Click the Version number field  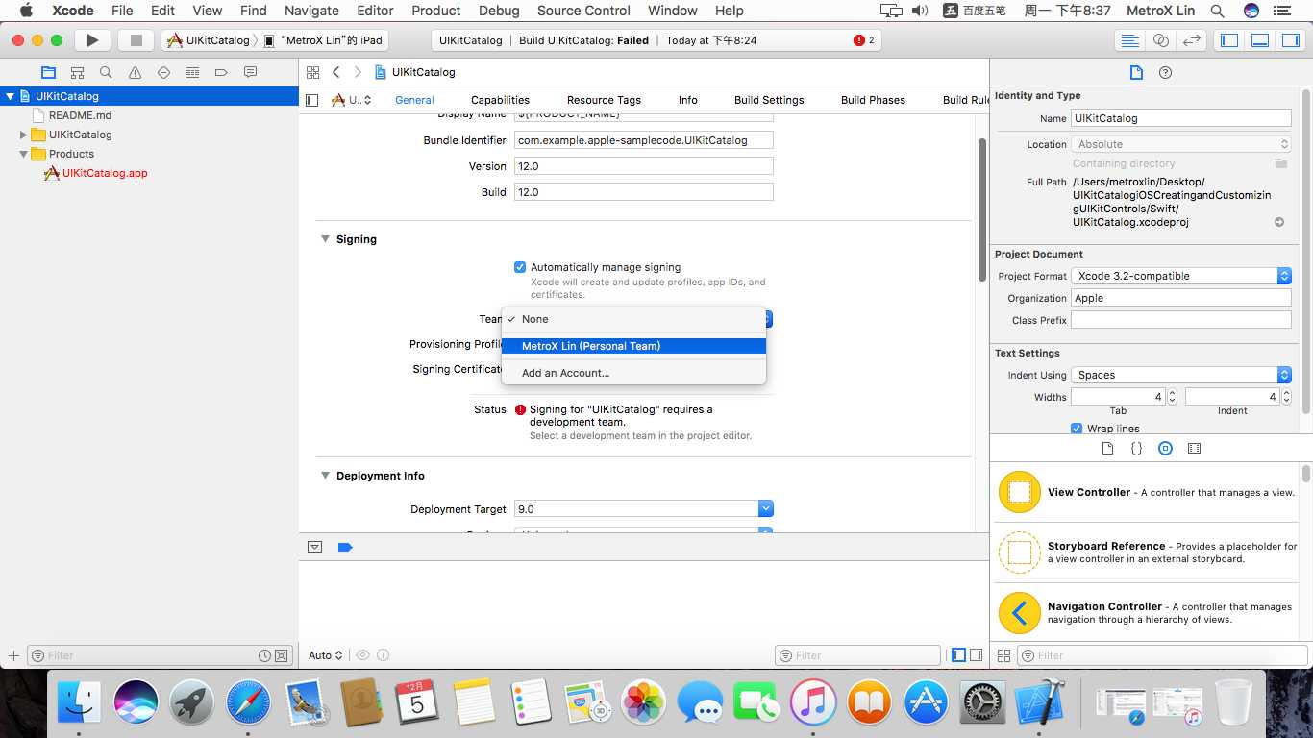[644, 166]
